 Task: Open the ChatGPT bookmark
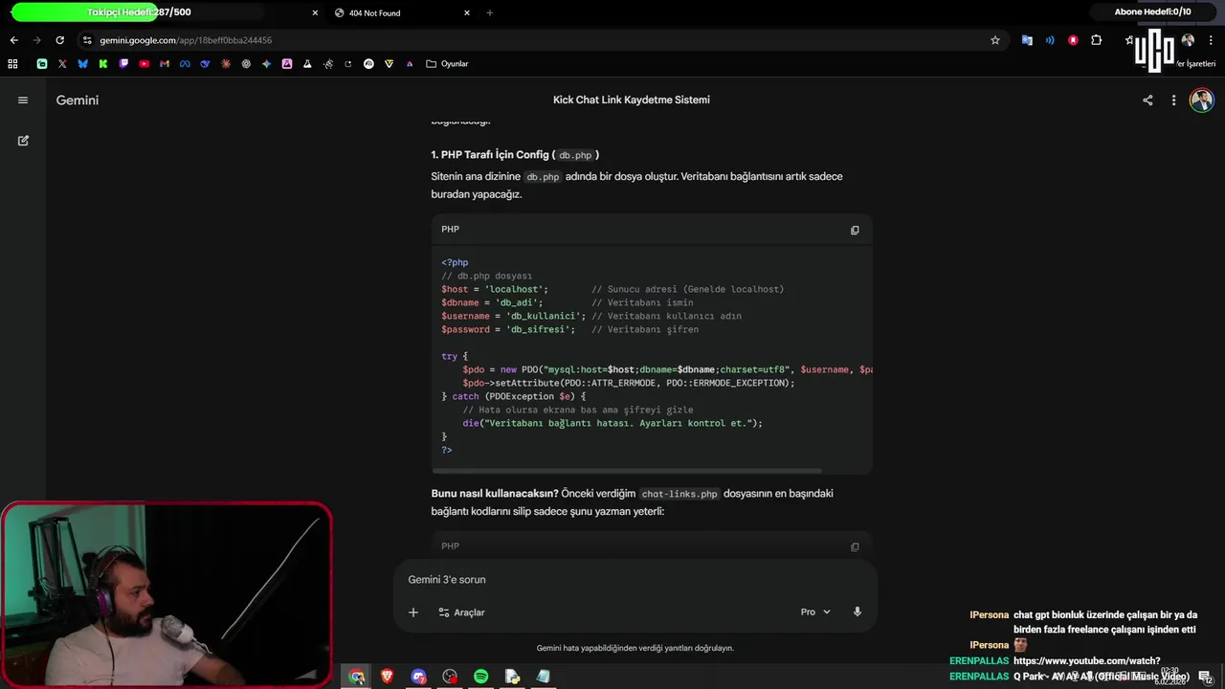[x=246, y=64]
